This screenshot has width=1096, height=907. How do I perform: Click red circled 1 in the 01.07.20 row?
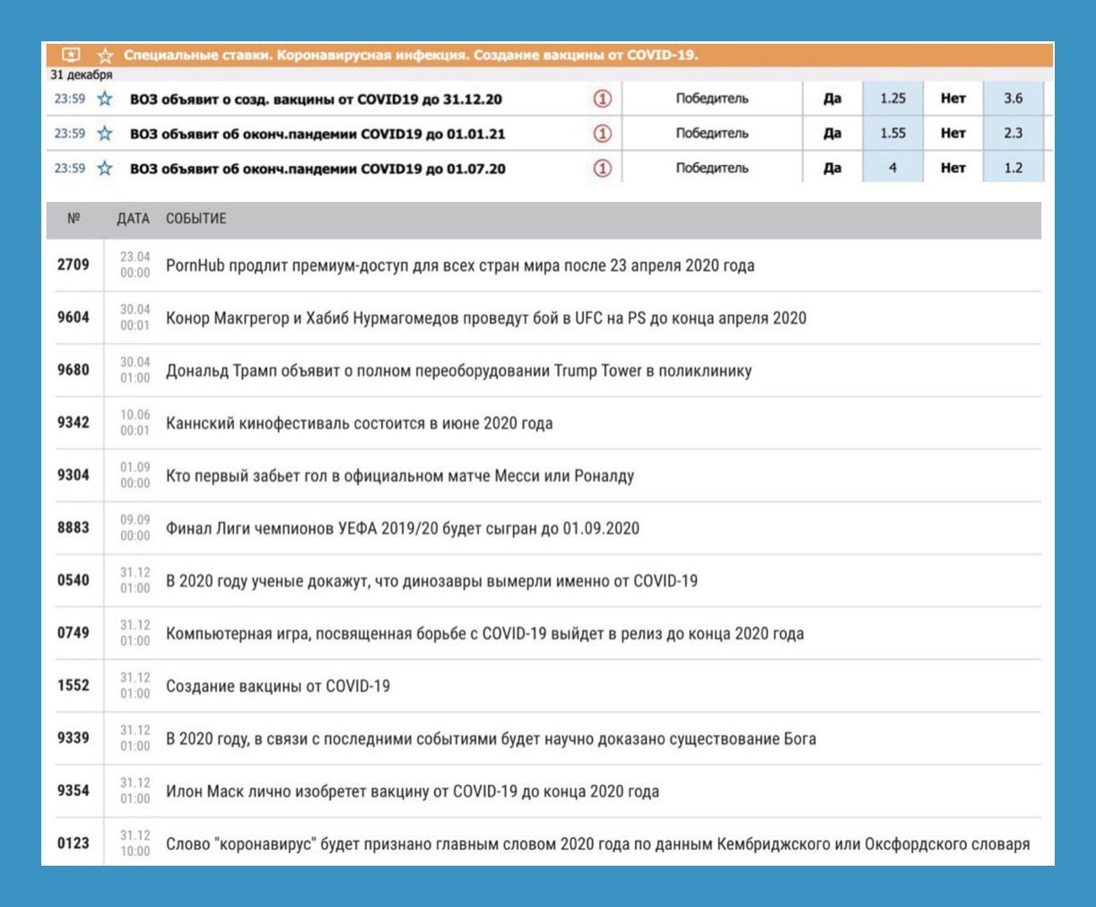coord(603,168)
